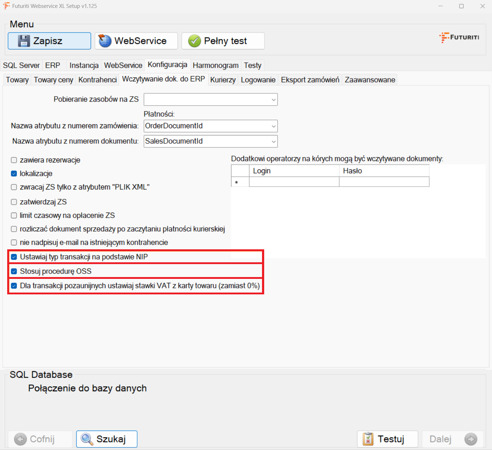
Task: Open the Zaawansowane sub-tab
Action: (x=370, y=80)
